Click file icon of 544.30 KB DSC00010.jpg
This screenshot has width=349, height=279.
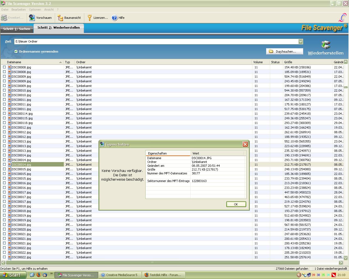point(10,90)
